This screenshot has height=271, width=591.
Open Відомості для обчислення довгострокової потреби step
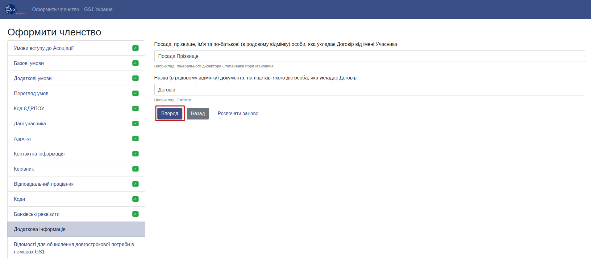coord(76,248)
